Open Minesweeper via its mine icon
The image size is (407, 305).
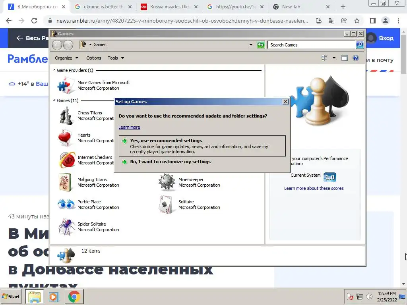pos(167,182)
